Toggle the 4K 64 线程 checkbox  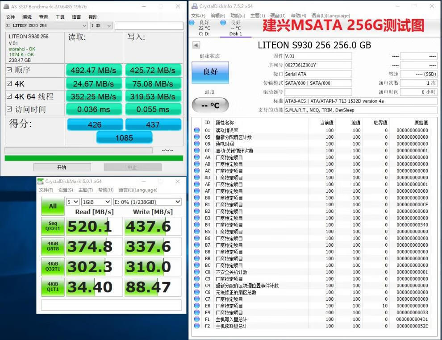click(x=9, y=96)
